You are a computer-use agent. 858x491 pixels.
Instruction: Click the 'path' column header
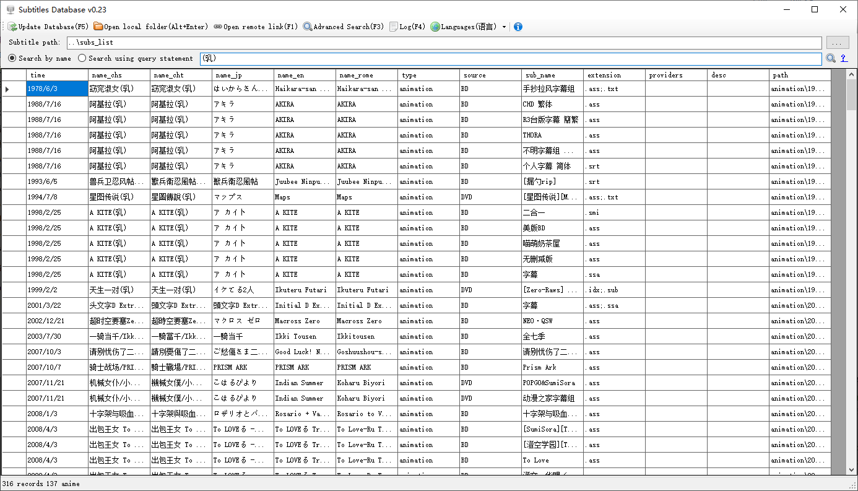[x=800, y=75]
